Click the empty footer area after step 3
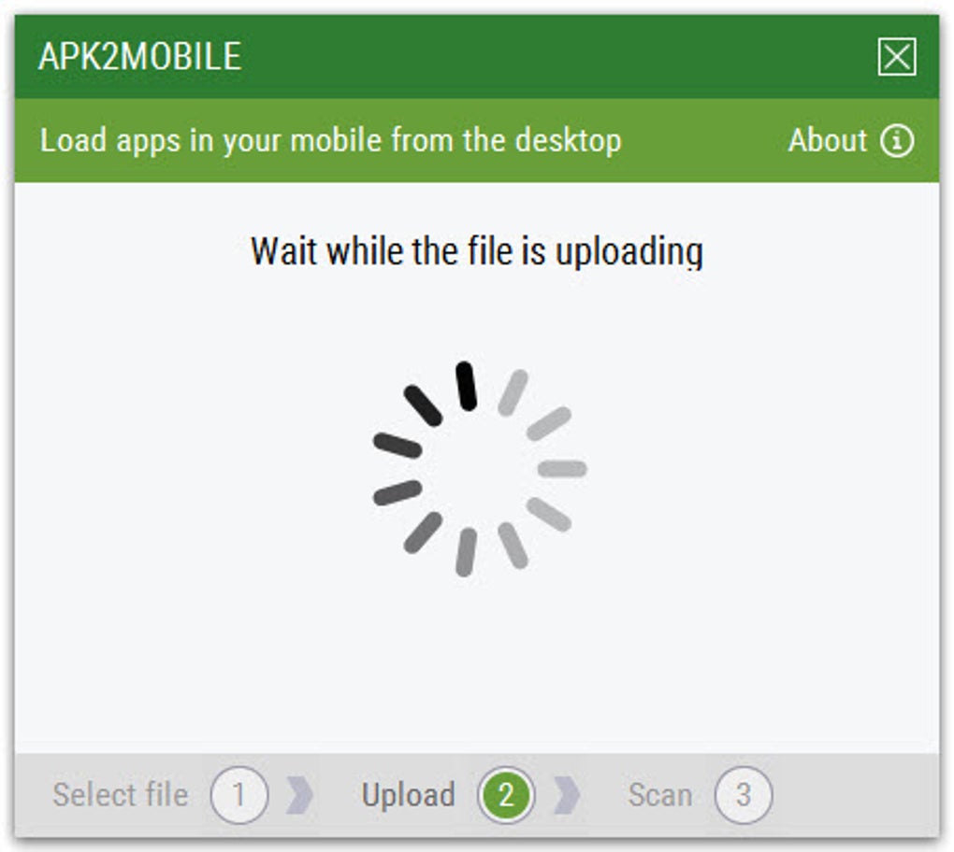954x852 pixels. point(855,795)
